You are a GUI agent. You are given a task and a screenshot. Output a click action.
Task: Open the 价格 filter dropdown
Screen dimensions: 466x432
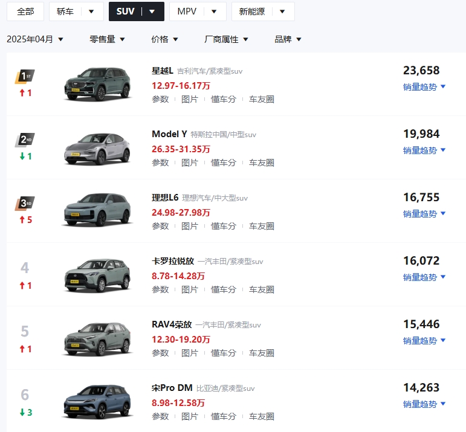tap(164, 39)
